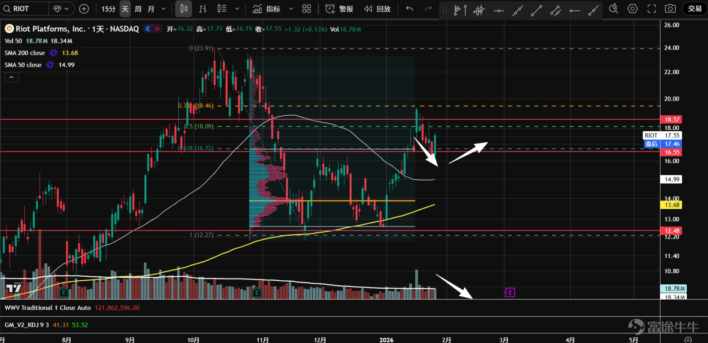
Task: Open chart settings hexagon icon
Action: click(x=633, y=9)
